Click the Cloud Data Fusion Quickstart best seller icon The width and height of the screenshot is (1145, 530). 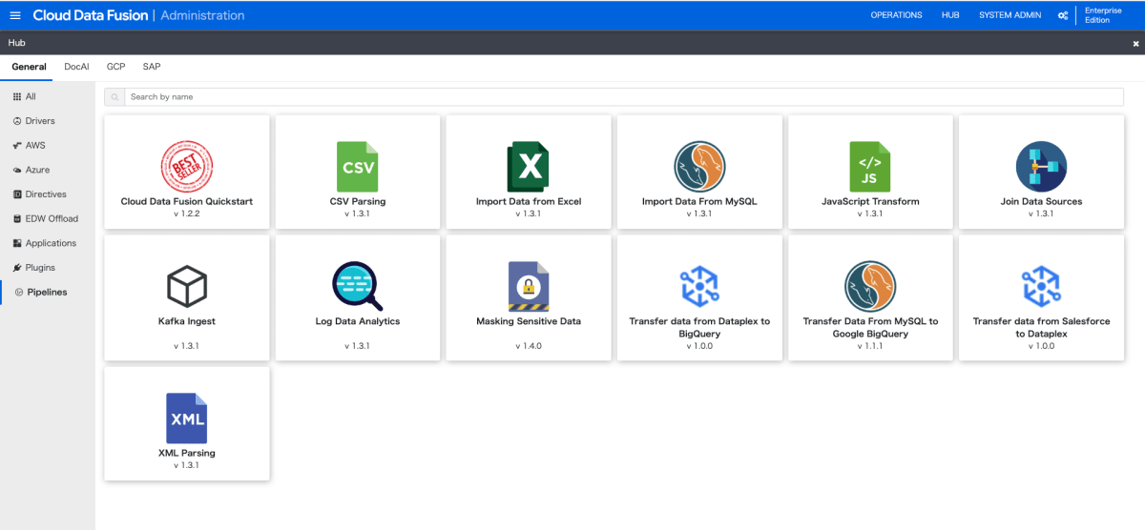187,166
